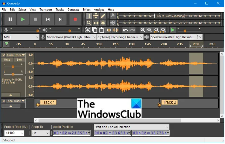
Task: Open the Generate menu
Action: [73, 10]
